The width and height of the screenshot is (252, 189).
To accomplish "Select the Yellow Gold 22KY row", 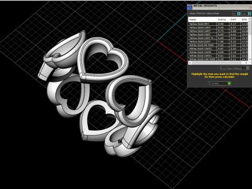I will point(218,41).
